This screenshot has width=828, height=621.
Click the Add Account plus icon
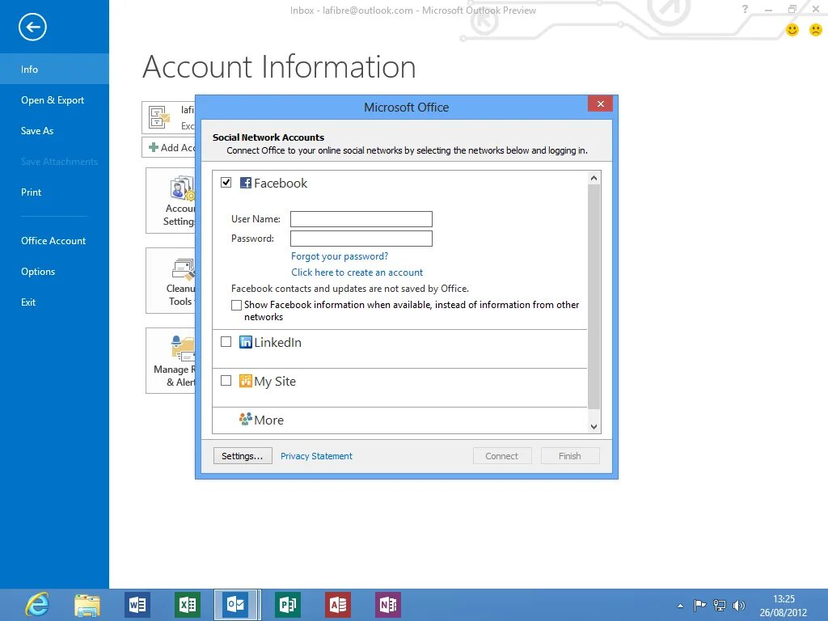pos(154,147)
